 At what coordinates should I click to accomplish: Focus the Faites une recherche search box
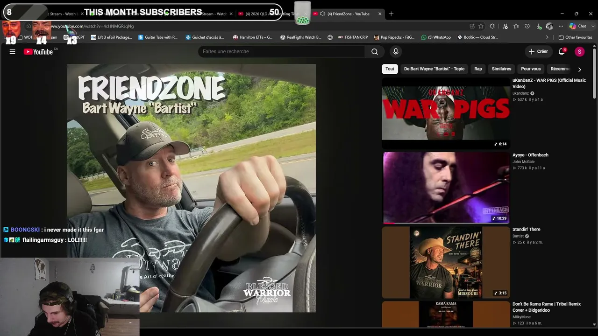[x=281, y=51]
